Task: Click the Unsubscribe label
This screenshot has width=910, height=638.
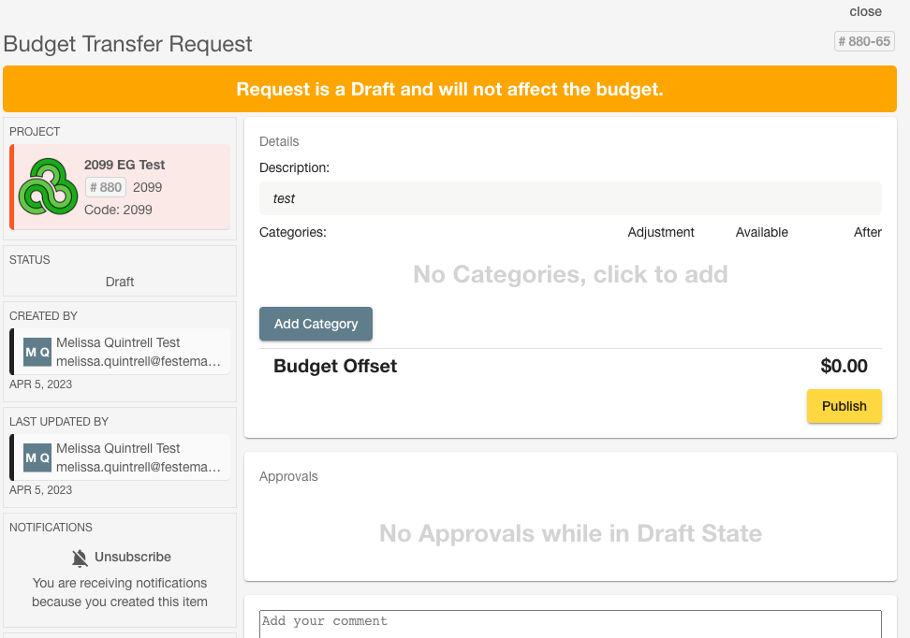Action: pyautogui.click(x=133, y=557)
